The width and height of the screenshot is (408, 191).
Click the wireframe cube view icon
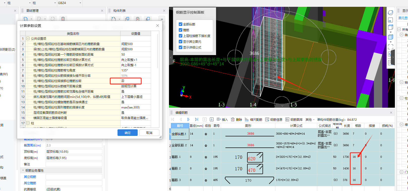pos(390,27)
